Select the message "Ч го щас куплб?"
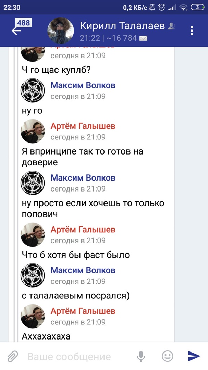The height and width of the screenshot is (370, 208). [x=56, y=70]
